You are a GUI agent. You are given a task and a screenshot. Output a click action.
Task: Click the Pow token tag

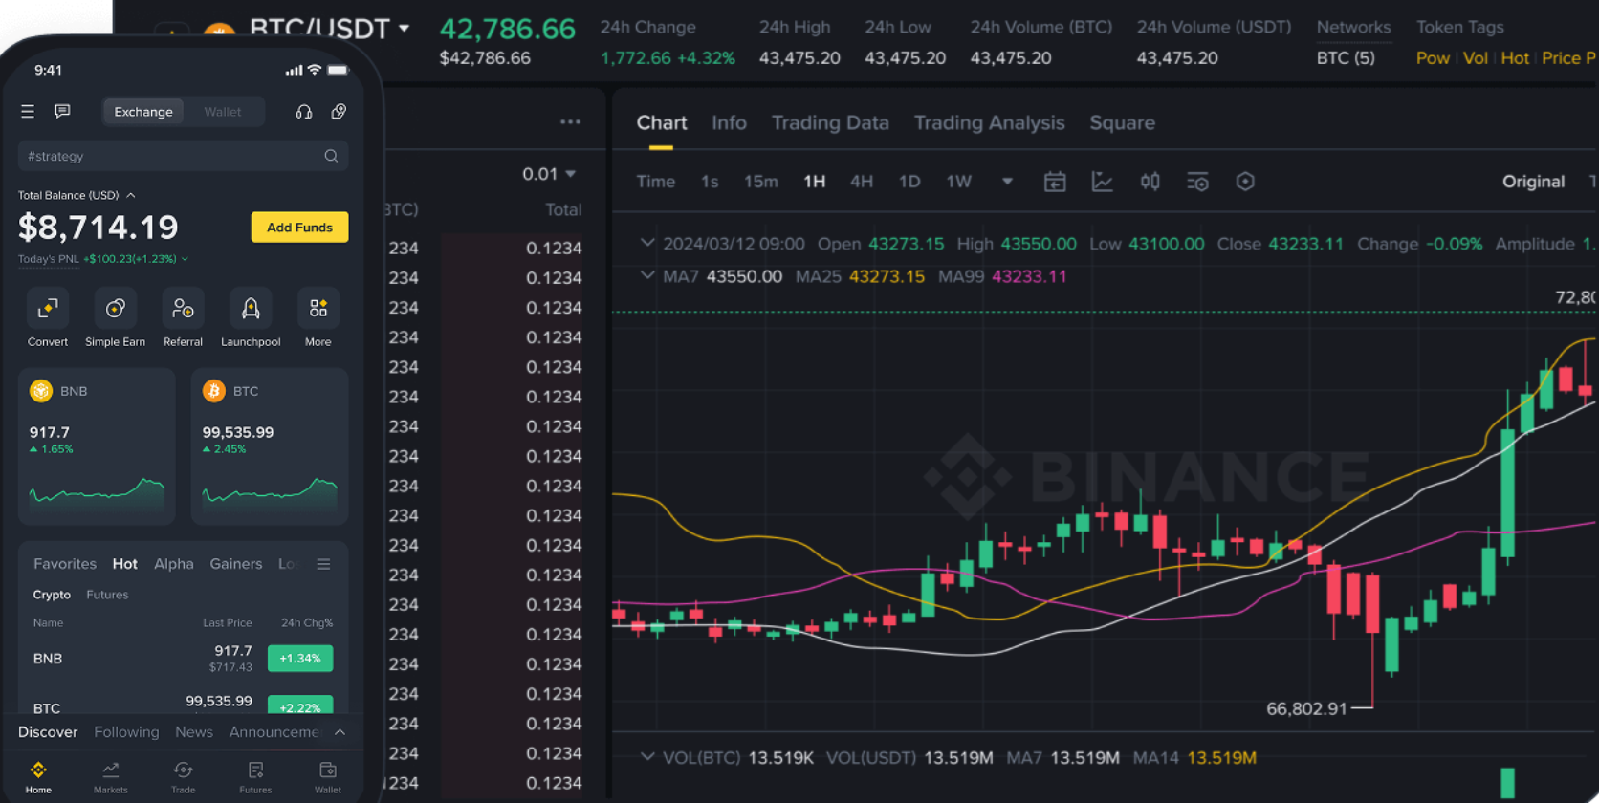point(1433,58)
